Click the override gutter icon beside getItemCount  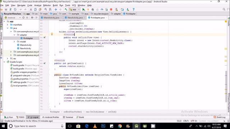coord(45,63)
